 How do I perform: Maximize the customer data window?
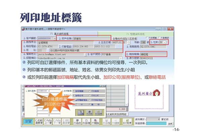164,29
